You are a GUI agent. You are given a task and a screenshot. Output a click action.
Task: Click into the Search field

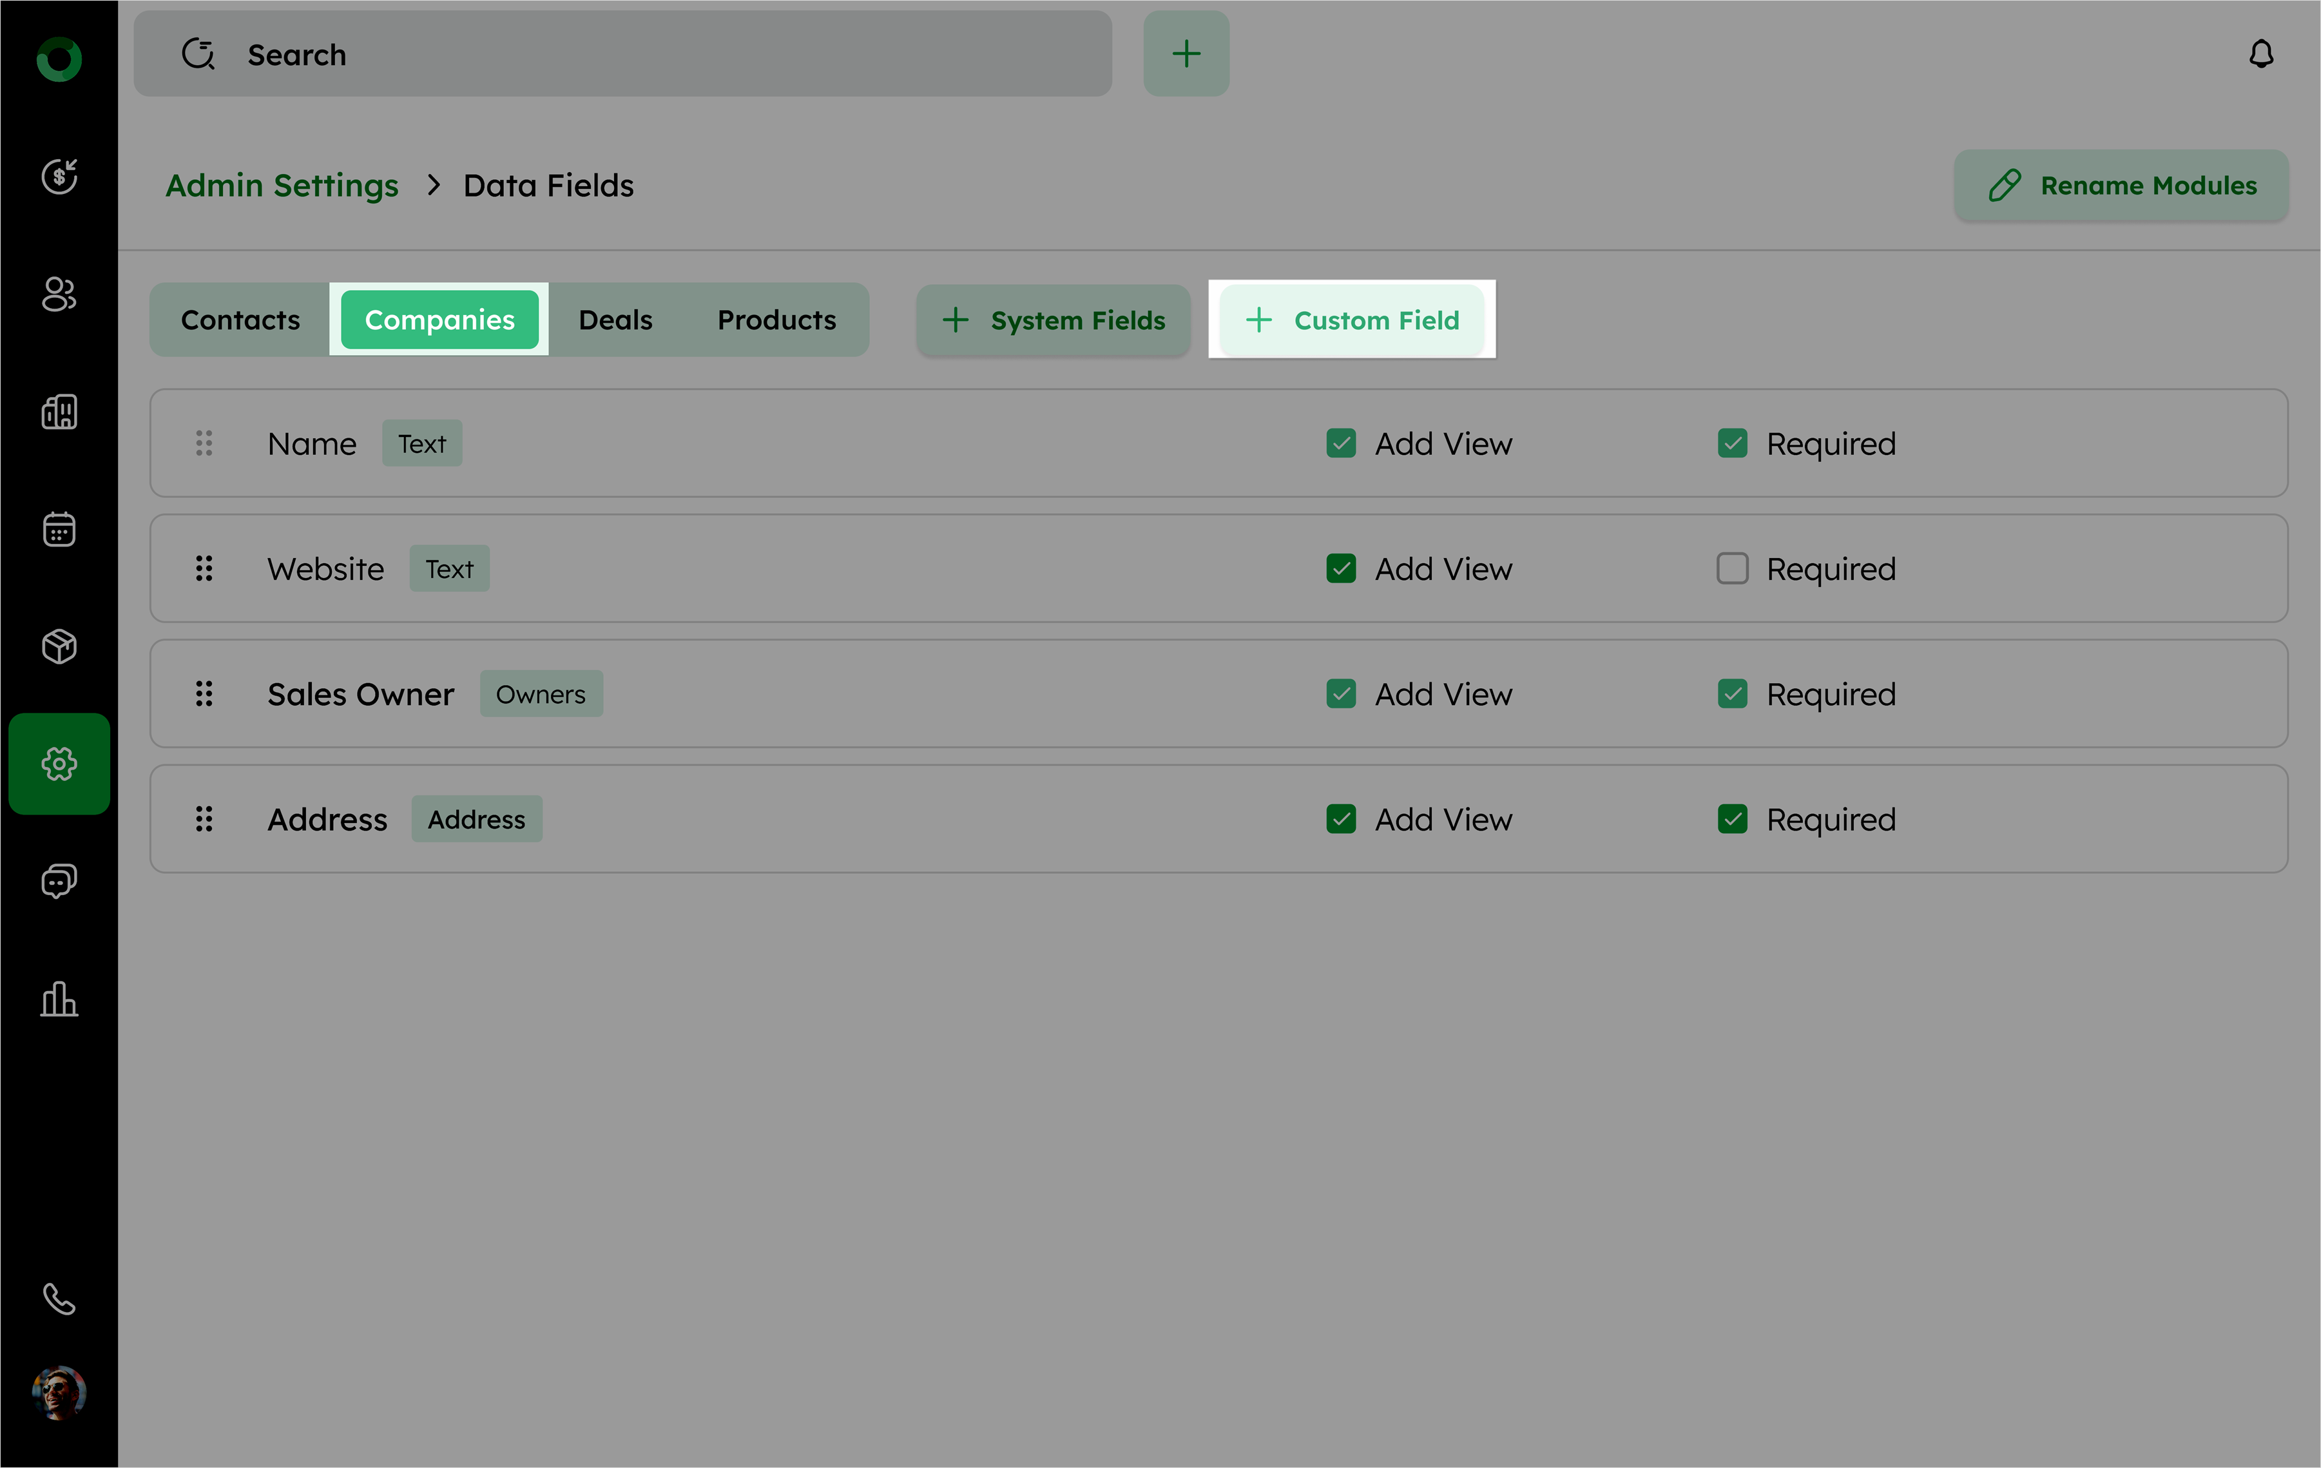coord(622,55)
